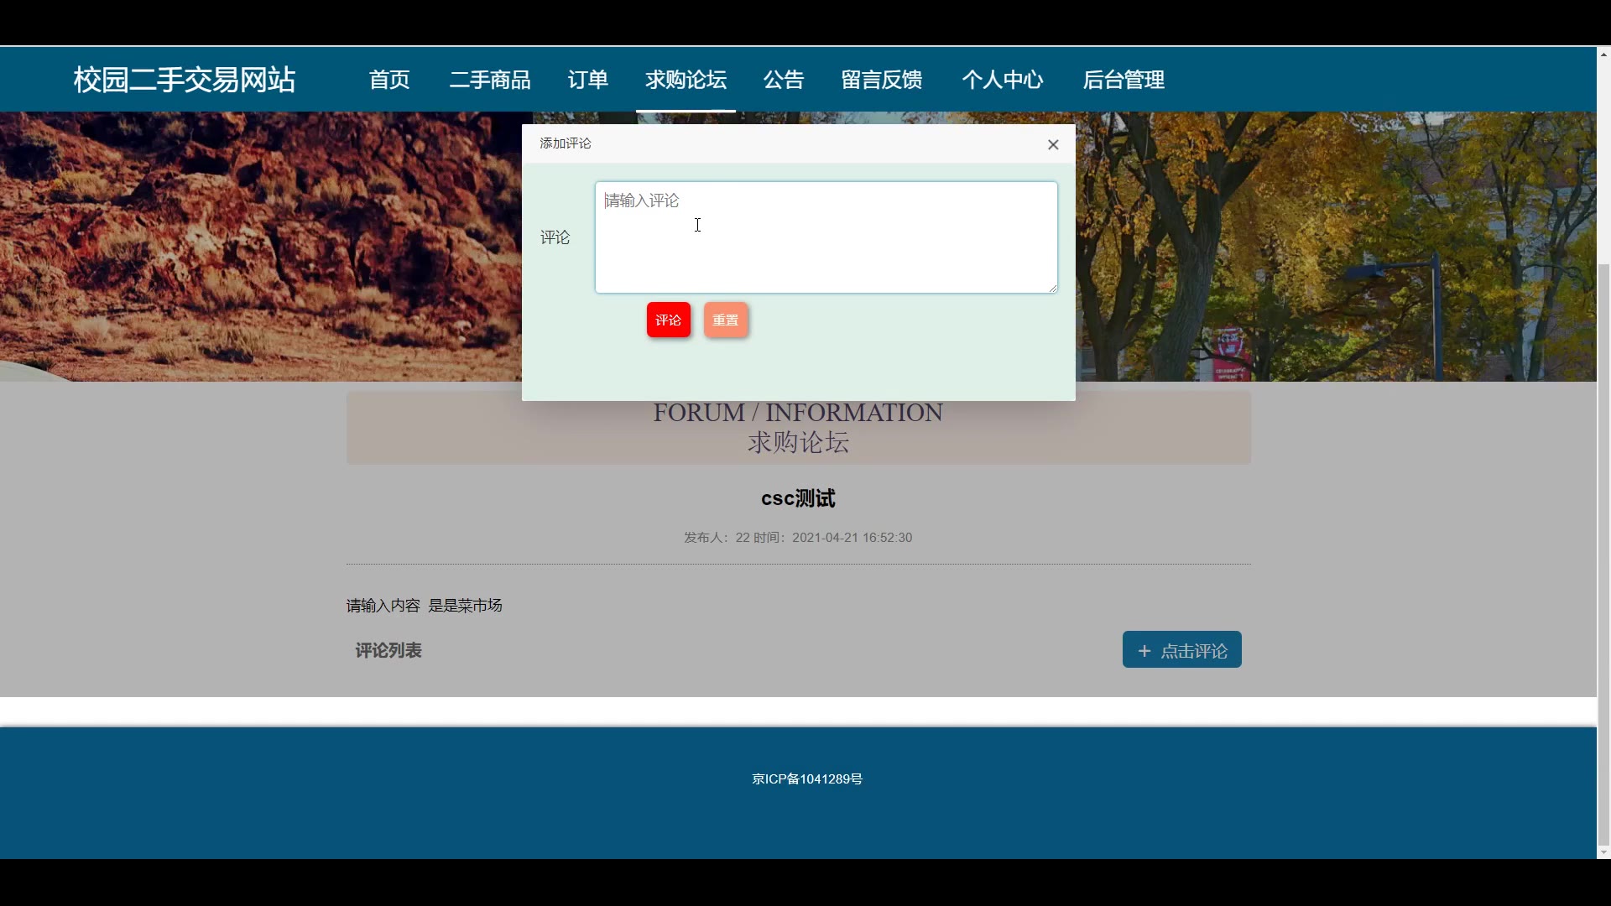Click the post content 是是菜市场
The height and width of the screenshot is (906, 1611).
point(466,605)
